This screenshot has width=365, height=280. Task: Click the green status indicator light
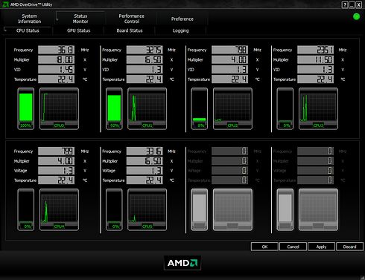coord(356,17)
